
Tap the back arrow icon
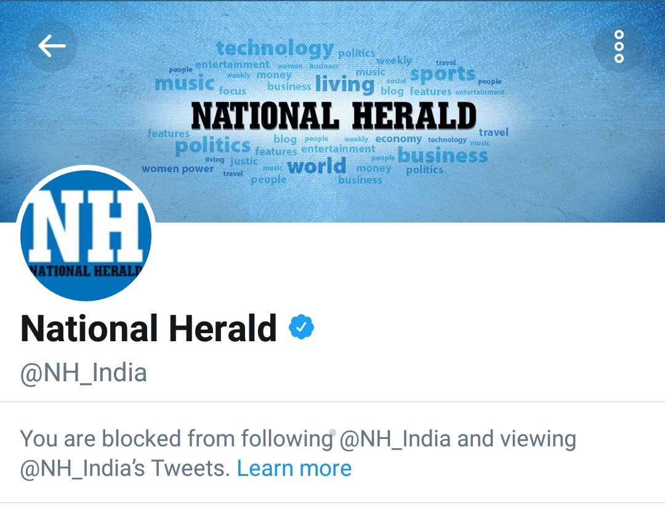click(52, 45)
